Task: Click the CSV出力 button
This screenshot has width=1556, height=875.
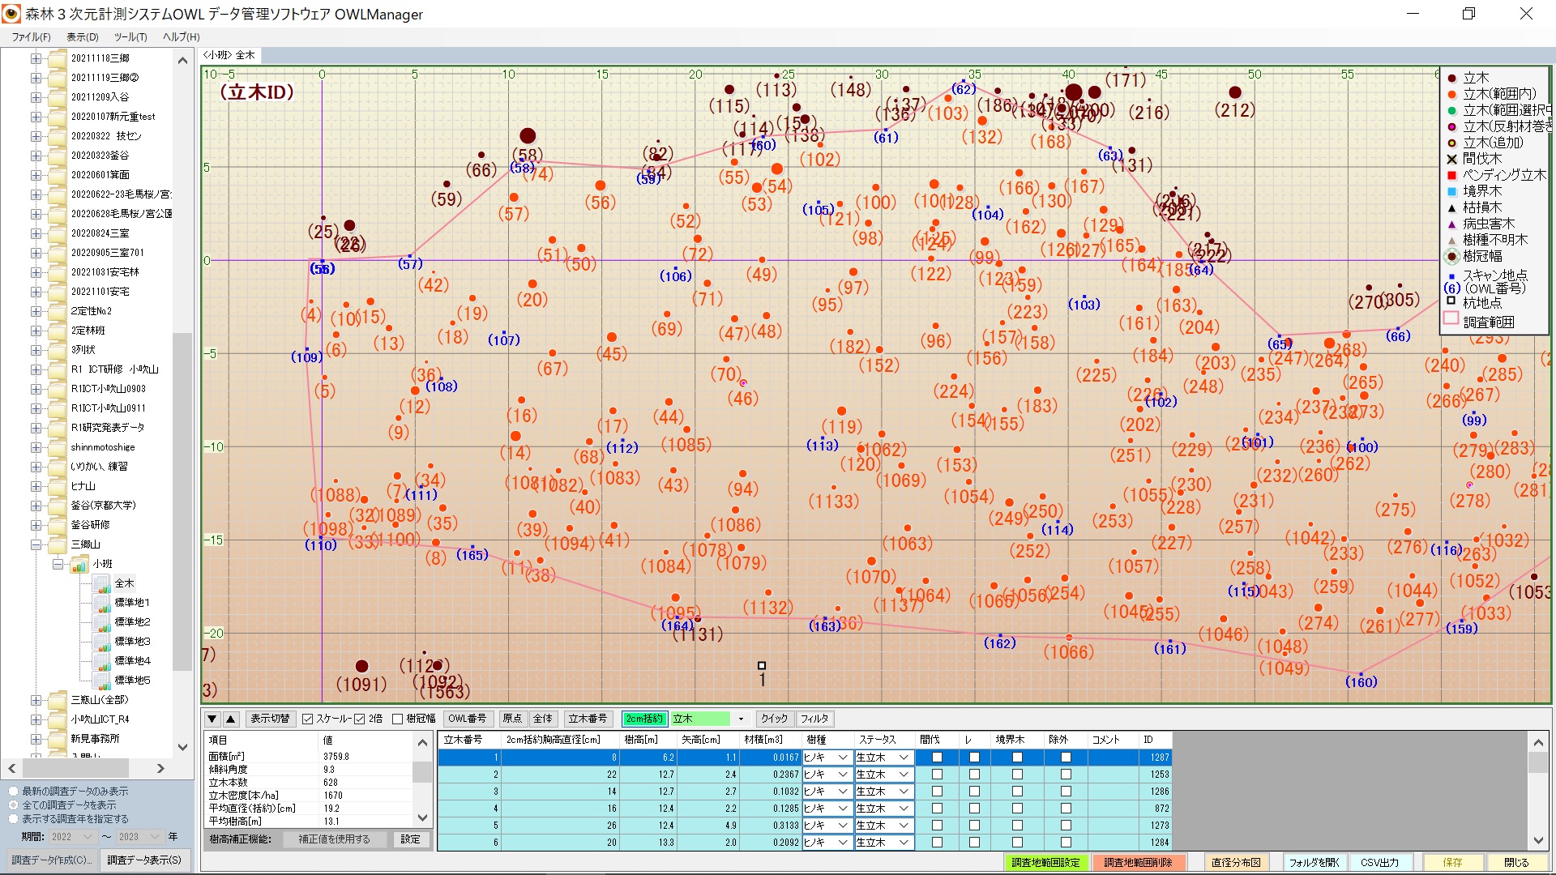Action: [x=1379, y=863]
